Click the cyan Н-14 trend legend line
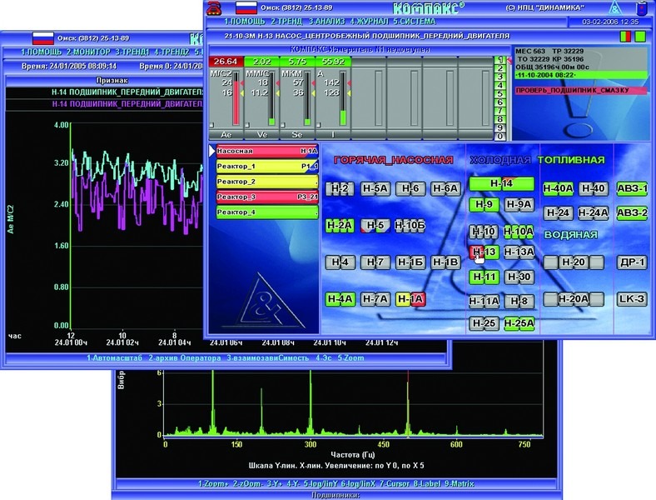The image size is (656, 500). coord(127,92)
